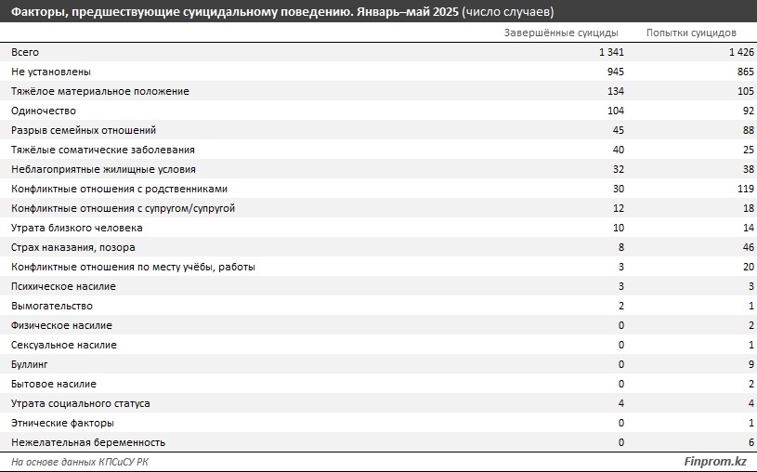Select the 'Завершённые суициды' column header

561,33
